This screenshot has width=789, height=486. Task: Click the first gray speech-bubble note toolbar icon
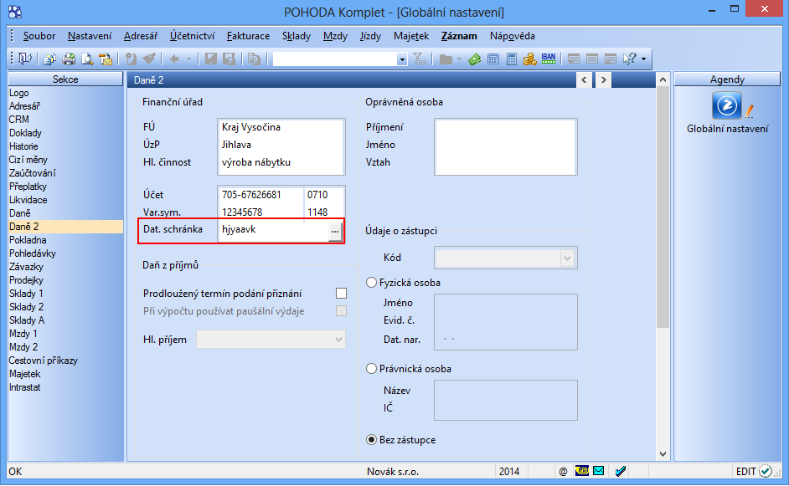click(573, 59)
